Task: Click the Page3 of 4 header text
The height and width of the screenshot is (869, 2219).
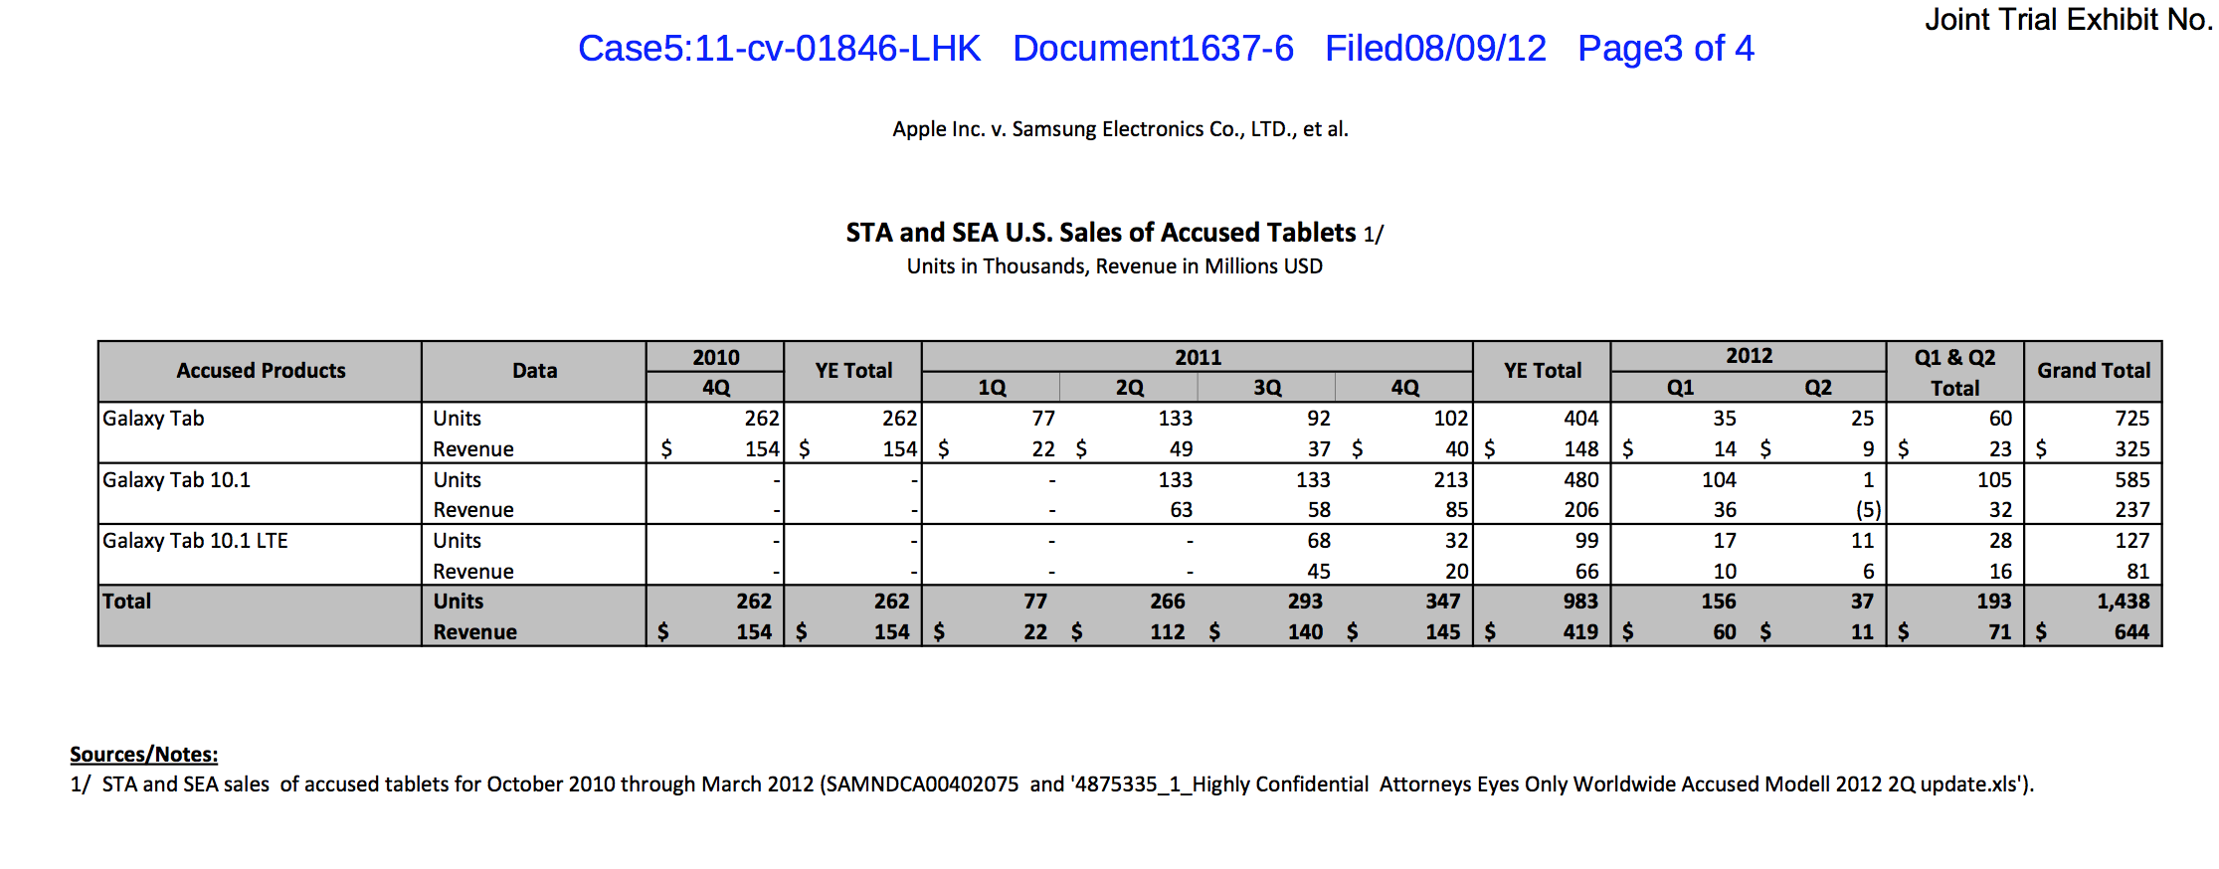Action: (1666, 49)
